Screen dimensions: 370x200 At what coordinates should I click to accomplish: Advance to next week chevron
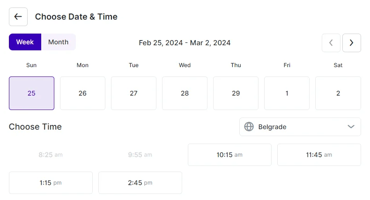(x=352, y=43)
